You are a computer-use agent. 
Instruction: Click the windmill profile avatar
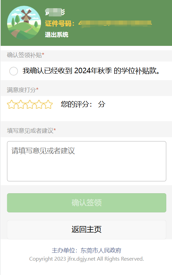point(24,23)
